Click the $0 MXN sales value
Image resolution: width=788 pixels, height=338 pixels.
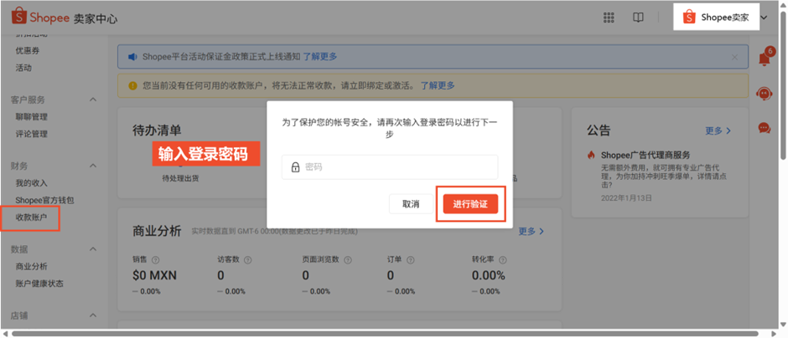pos(155,275)
